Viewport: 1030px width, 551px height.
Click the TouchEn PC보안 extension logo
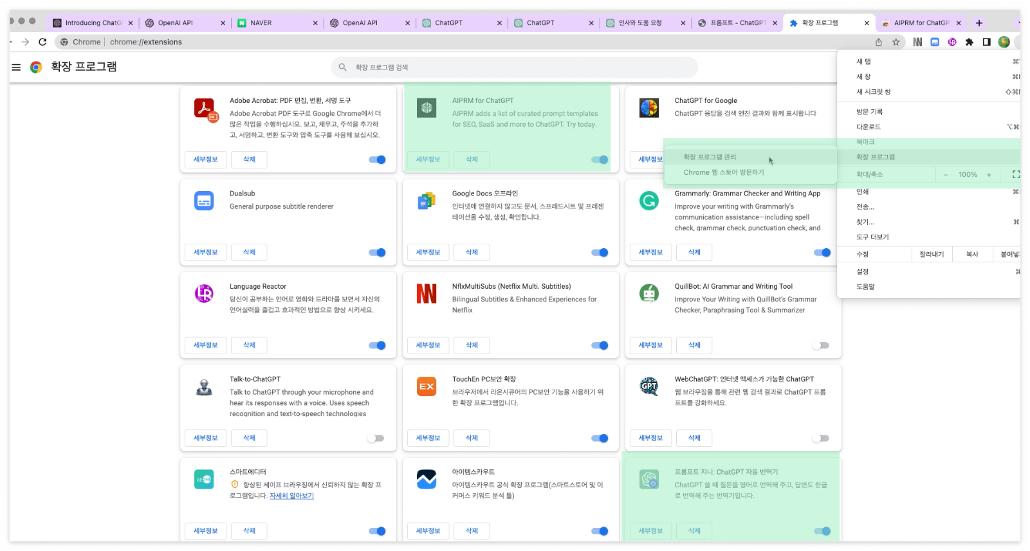coord(427,386)
